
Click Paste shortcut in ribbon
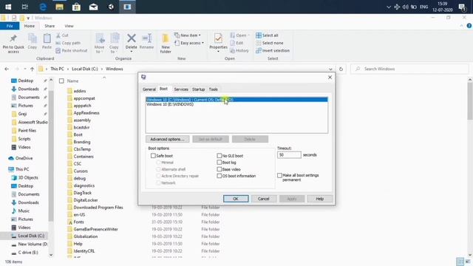[72, 50]
